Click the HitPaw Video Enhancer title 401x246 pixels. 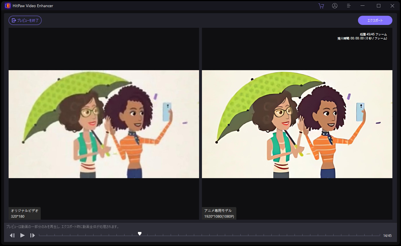tap(33, 6)
